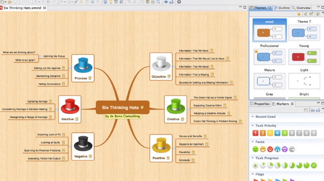Collapse the Objective branch subtopics

coord(174,67)
